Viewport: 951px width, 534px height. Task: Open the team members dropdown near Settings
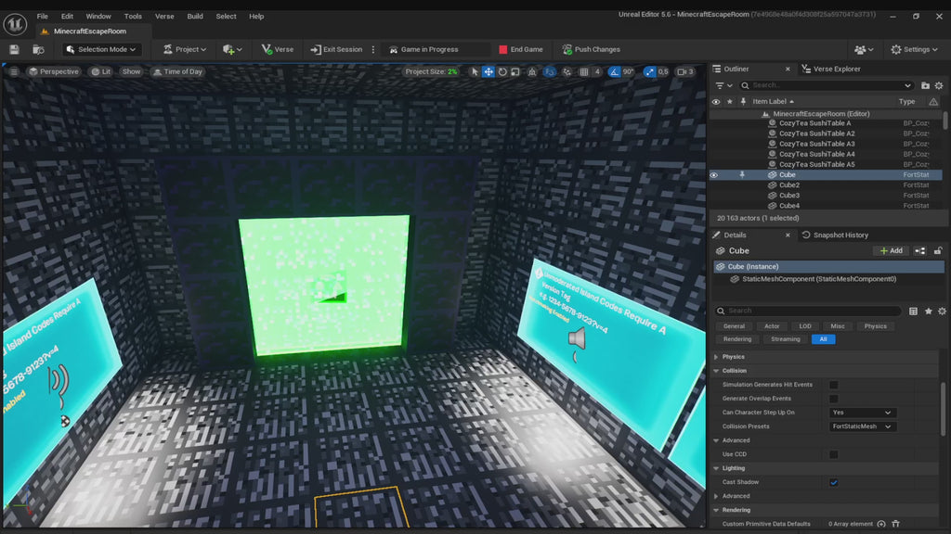pyautogui.click(x=864, y=50)
